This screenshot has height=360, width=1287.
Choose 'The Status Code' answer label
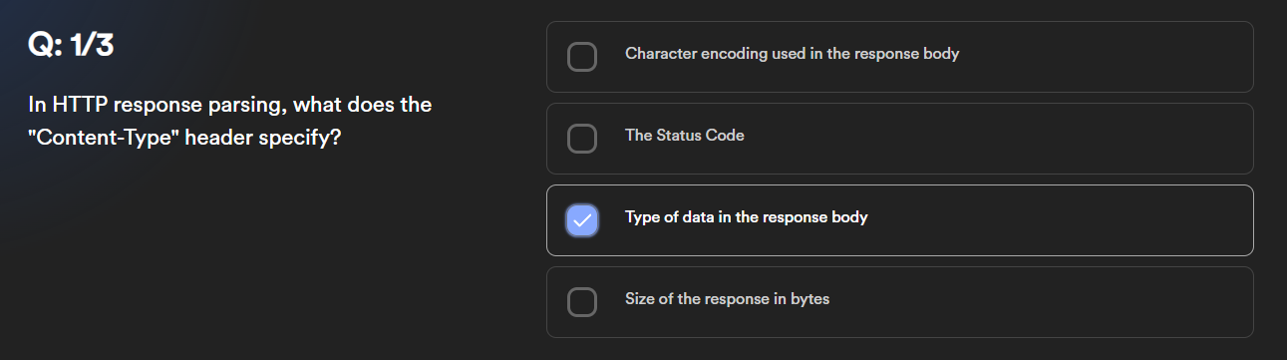click(684, 136)
